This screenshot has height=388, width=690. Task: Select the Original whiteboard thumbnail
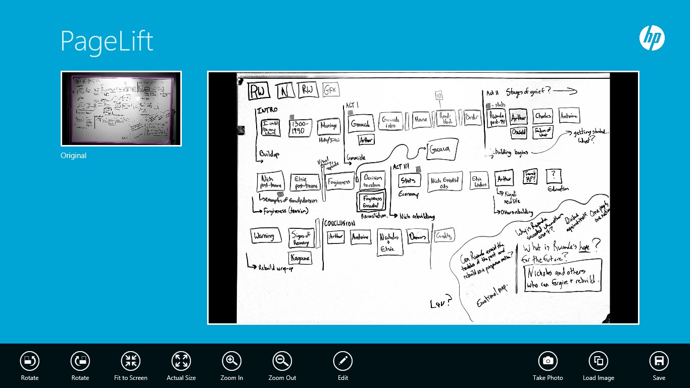pos(121,109)
